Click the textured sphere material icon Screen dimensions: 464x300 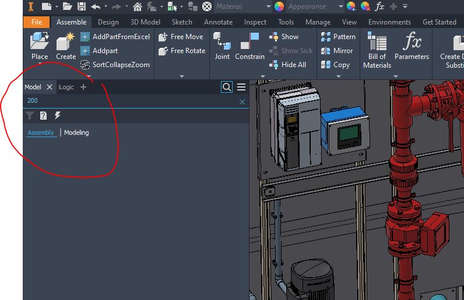click(x=207, y=6)
